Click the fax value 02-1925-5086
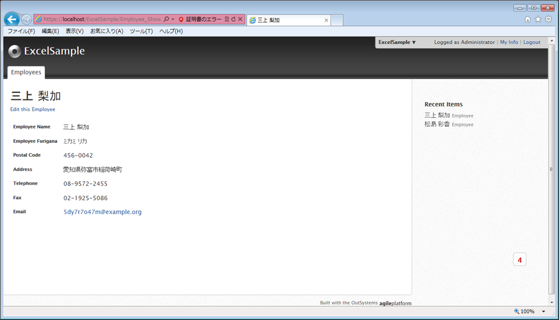Viewport: 559px width, 320px height. (x=85, y=198)
